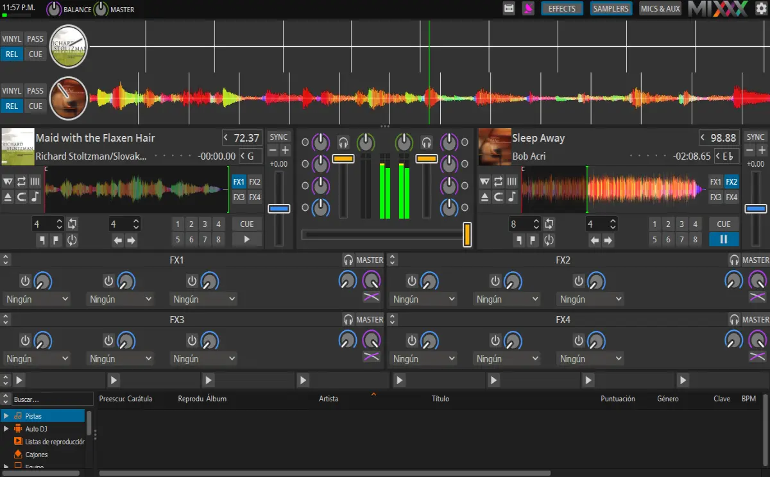Image resolution: width=770 pixels, height=477 pixels.
Task: Click reloop icon on left deck
Action: pos(72,240)
